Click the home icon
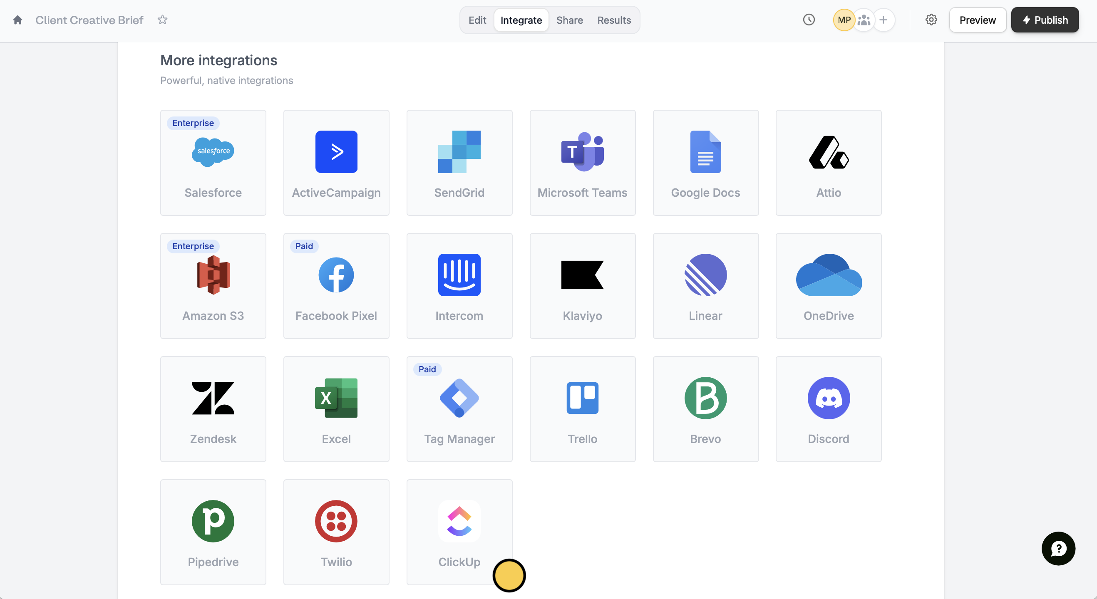Screen dimensions: 1097x599 point(17,20)
